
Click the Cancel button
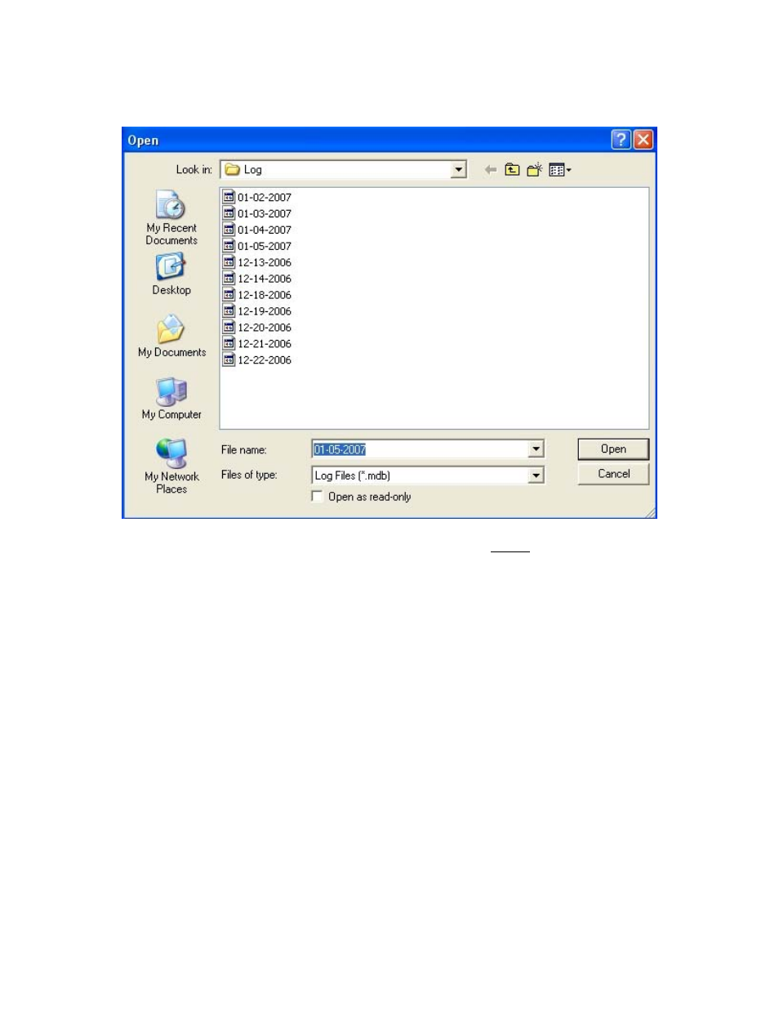[613, 474]
